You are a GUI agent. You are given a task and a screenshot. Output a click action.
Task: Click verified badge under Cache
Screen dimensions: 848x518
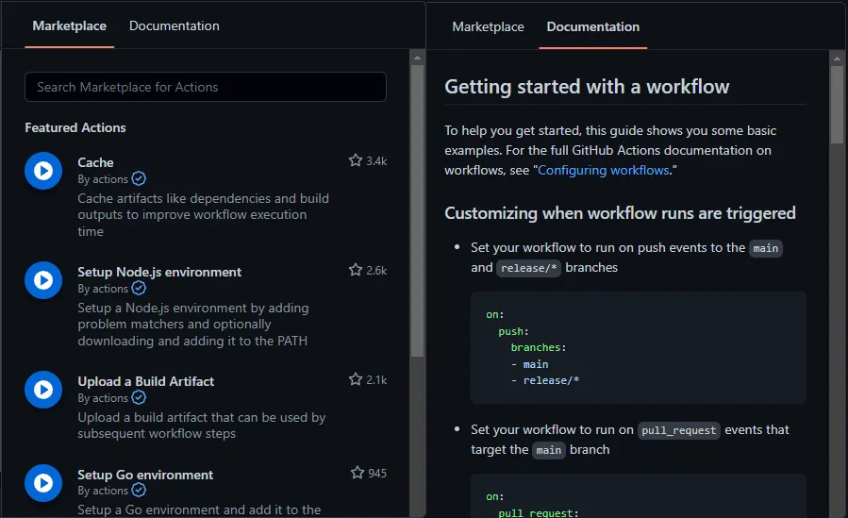pyautogui.click(x=139, y=178)
